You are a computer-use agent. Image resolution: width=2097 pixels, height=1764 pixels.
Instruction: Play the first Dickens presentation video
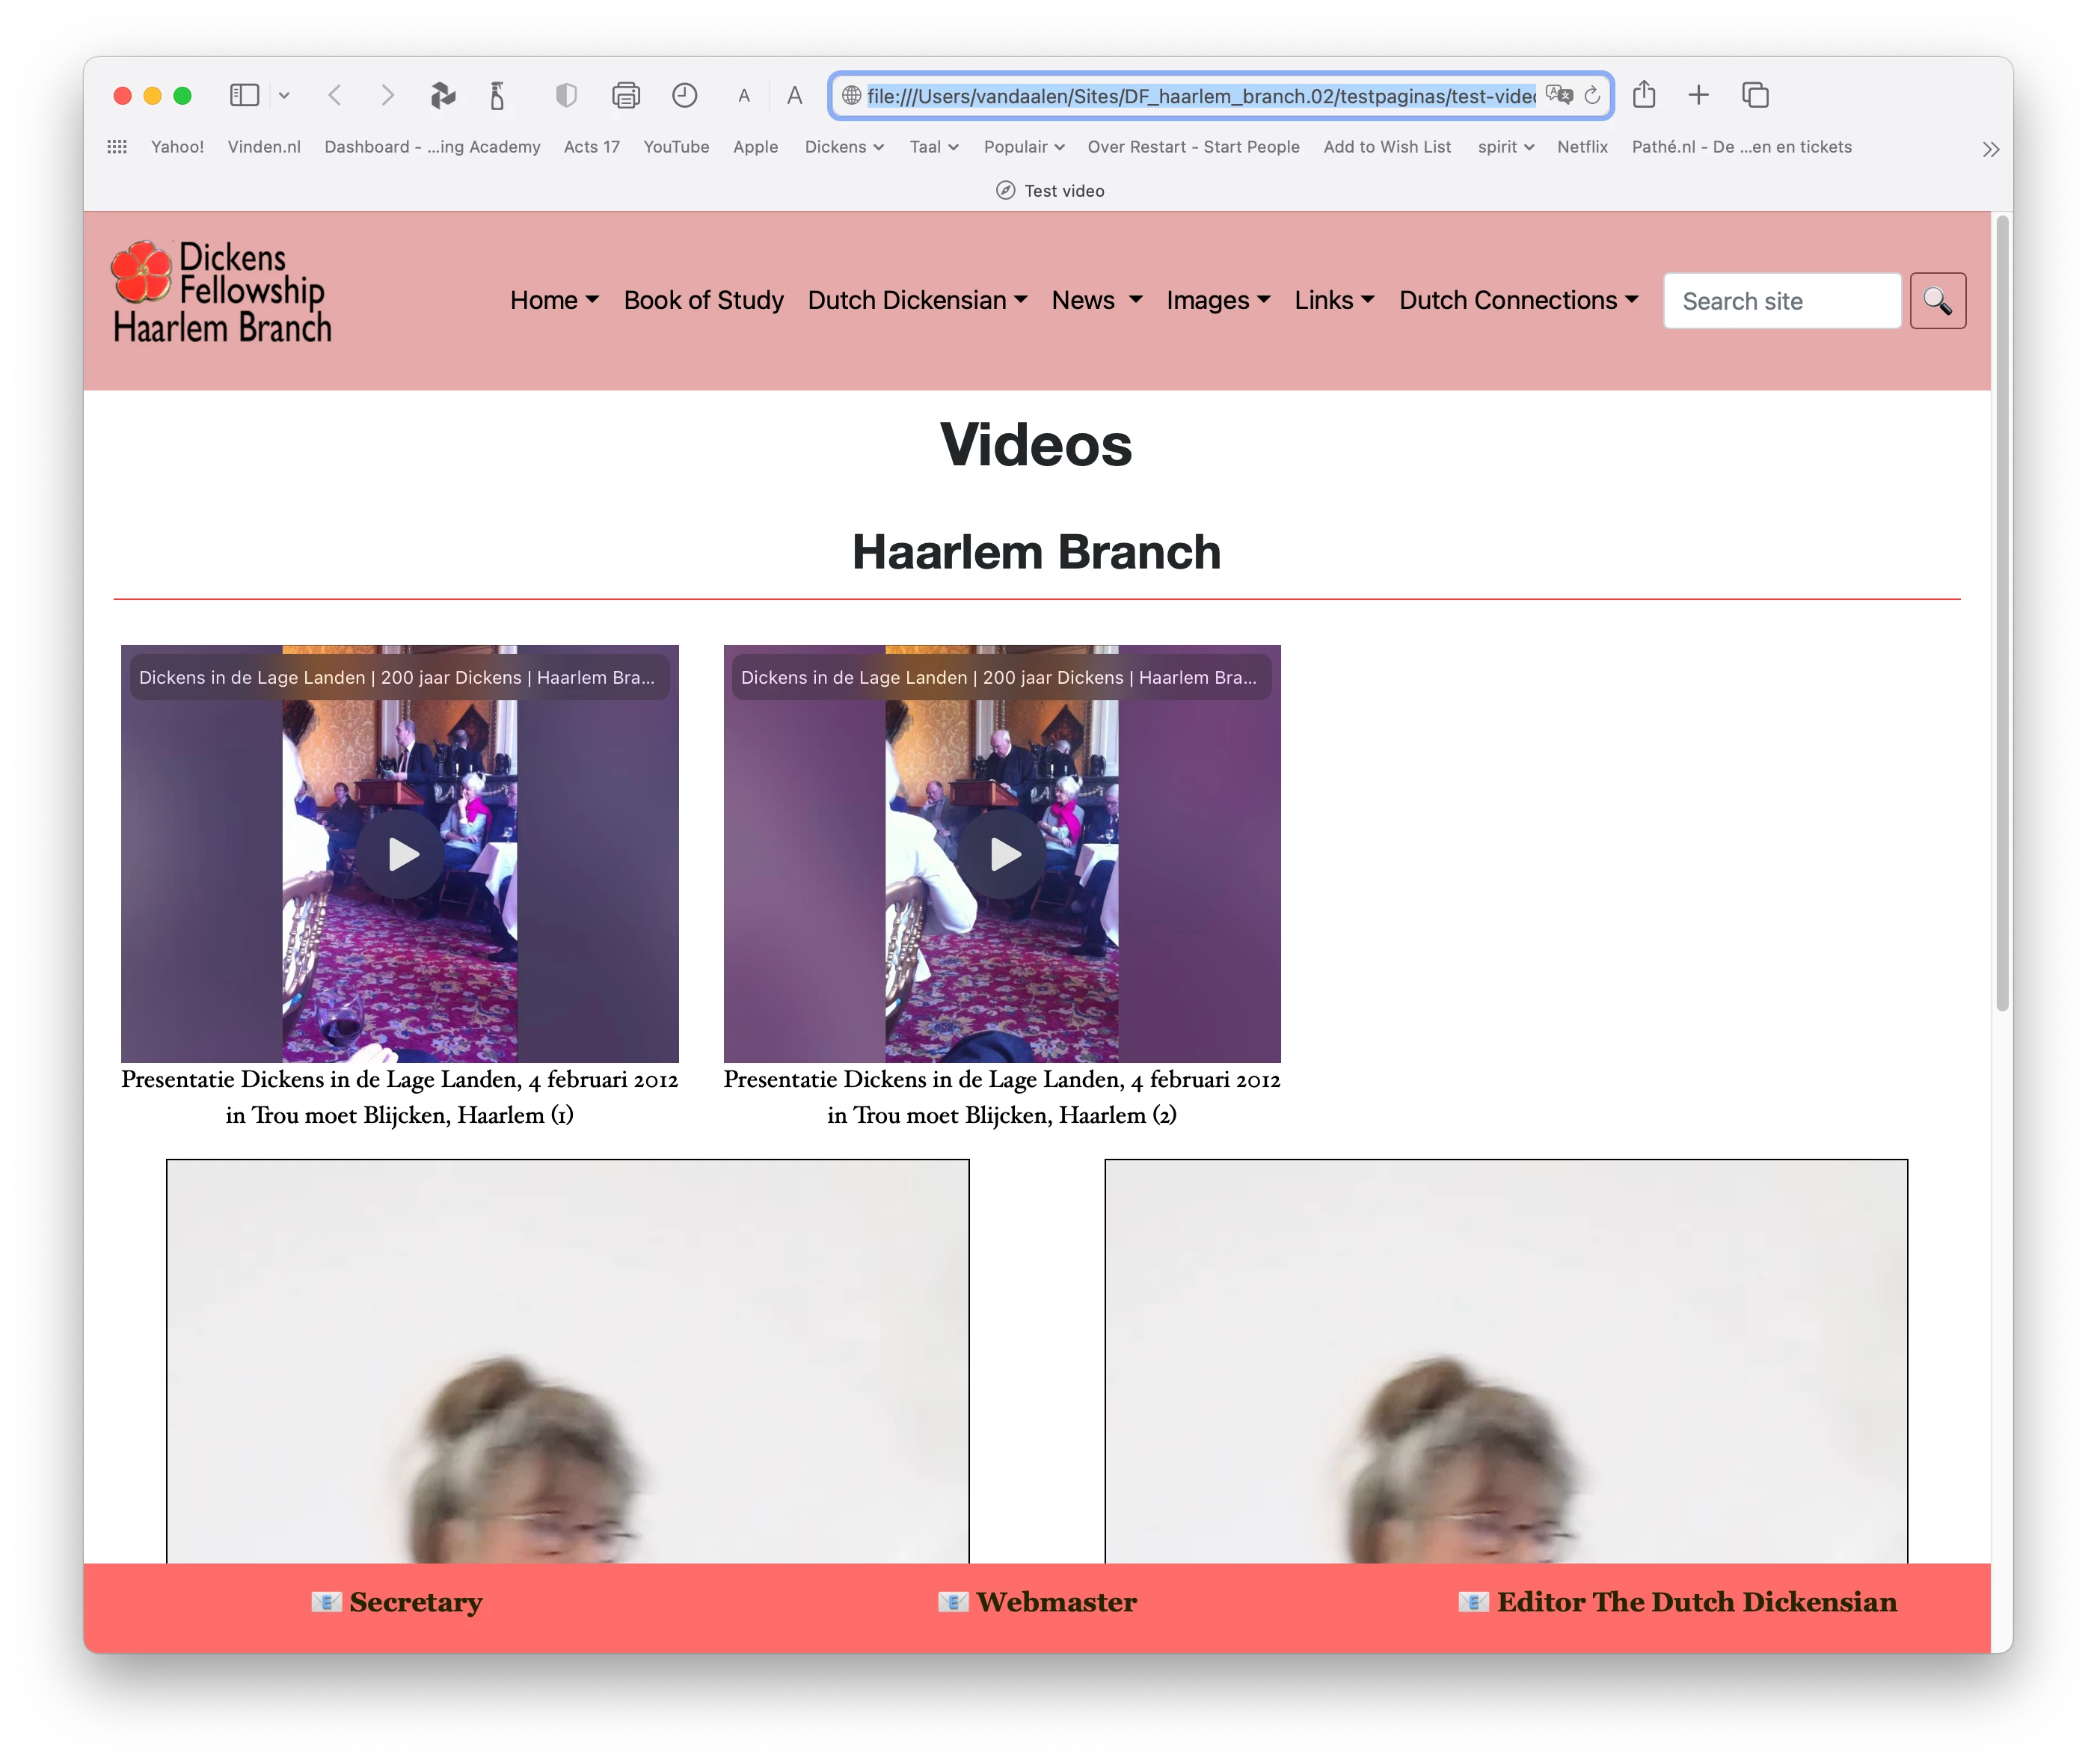(402, 854)
